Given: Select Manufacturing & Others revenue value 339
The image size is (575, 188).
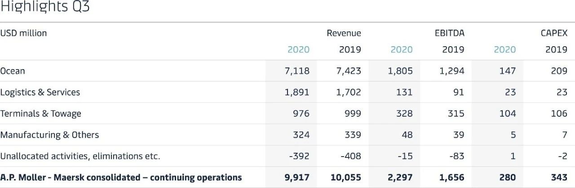Looking at the screenshot, I should [353, 135].
